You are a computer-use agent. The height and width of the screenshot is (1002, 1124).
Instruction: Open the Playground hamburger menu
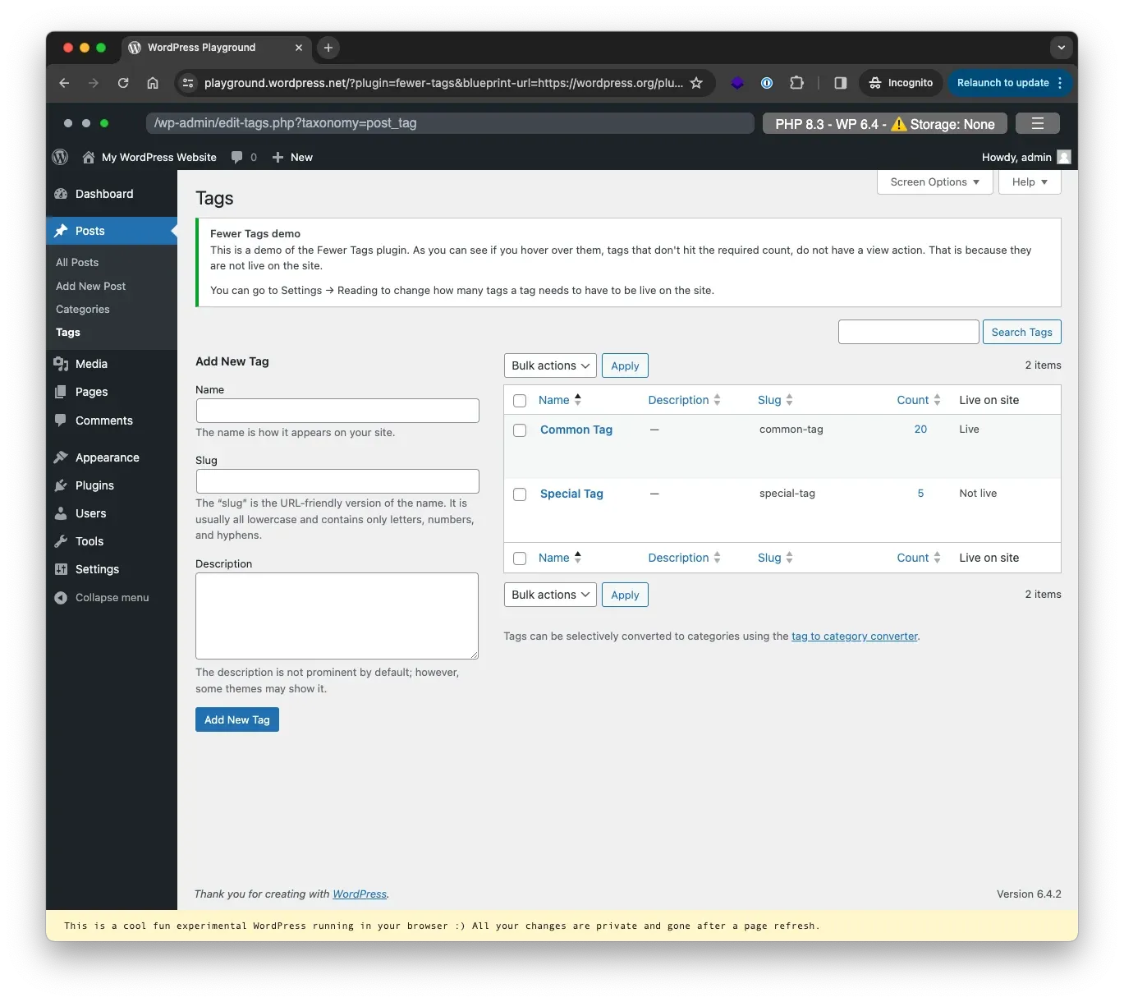coord(1037,122)
